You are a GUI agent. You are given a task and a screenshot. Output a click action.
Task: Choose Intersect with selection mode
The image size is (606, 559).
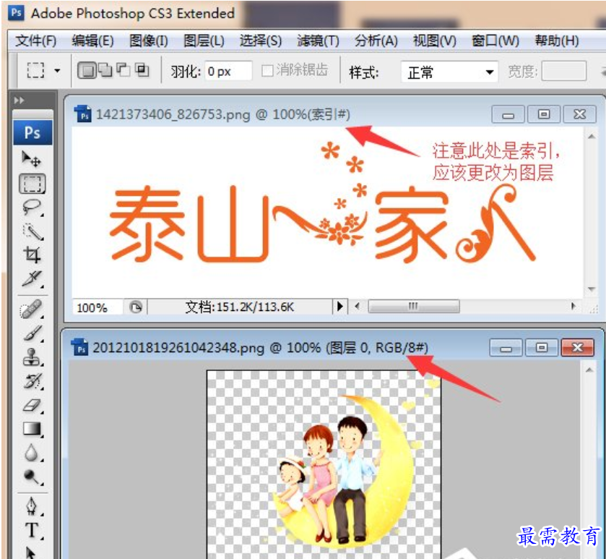(142, 70)
